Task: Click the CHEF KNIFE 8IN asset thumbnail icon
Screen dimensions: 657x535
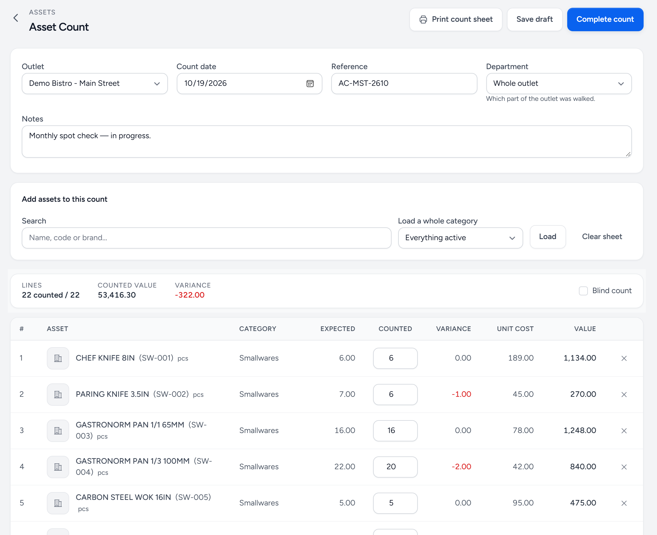Action: (x=58, y=358)
